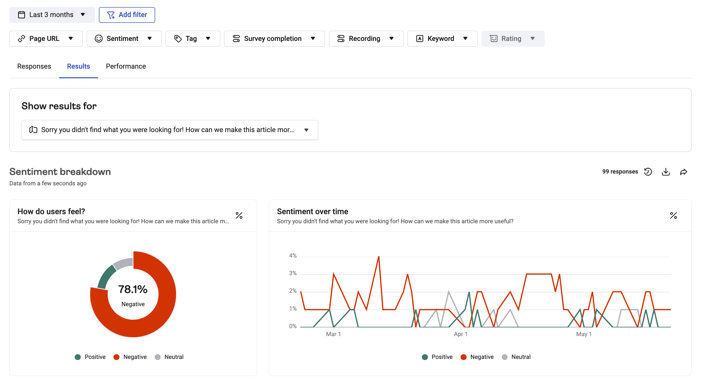The height and width of the screenshot is (385, 702).
Task: Click the Sentiment breakdown heading
Action: (x=60, y=172)
